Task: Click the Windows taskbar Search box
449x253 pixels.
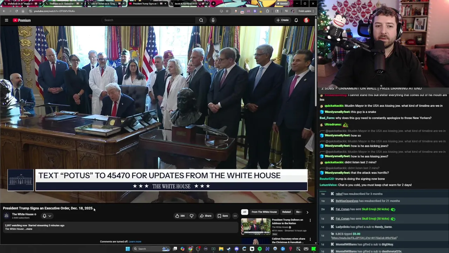Action: (151, 249)
